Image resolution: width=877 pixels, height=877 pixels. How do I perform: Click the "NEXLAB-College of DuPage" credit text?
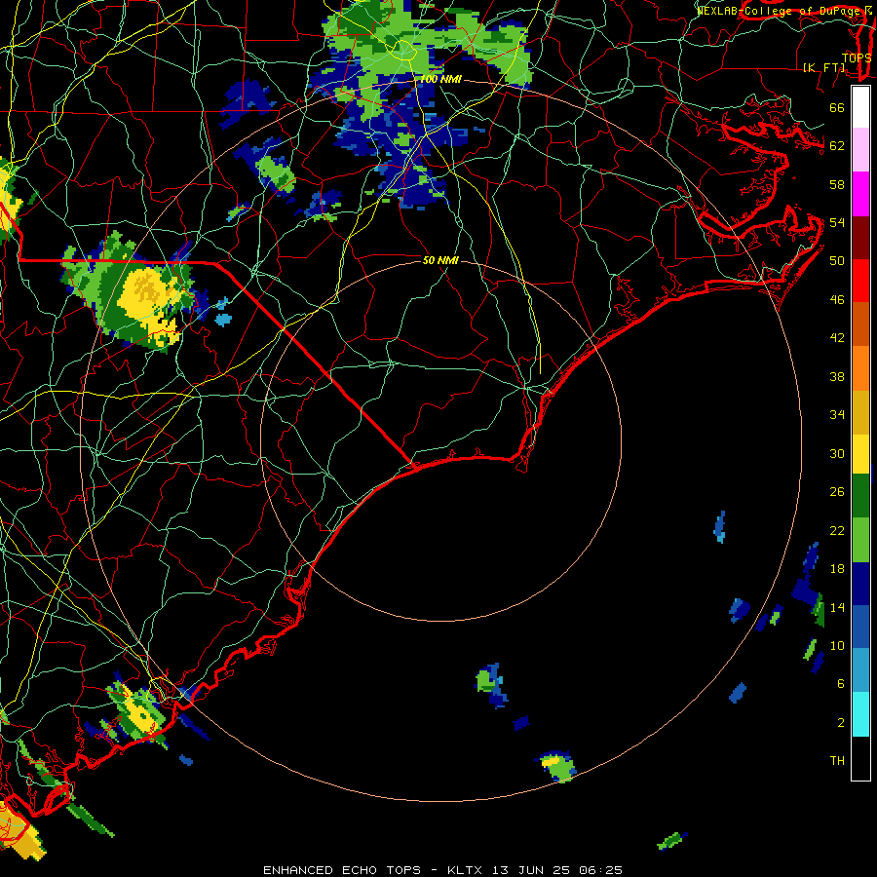(x=781, y=11)
